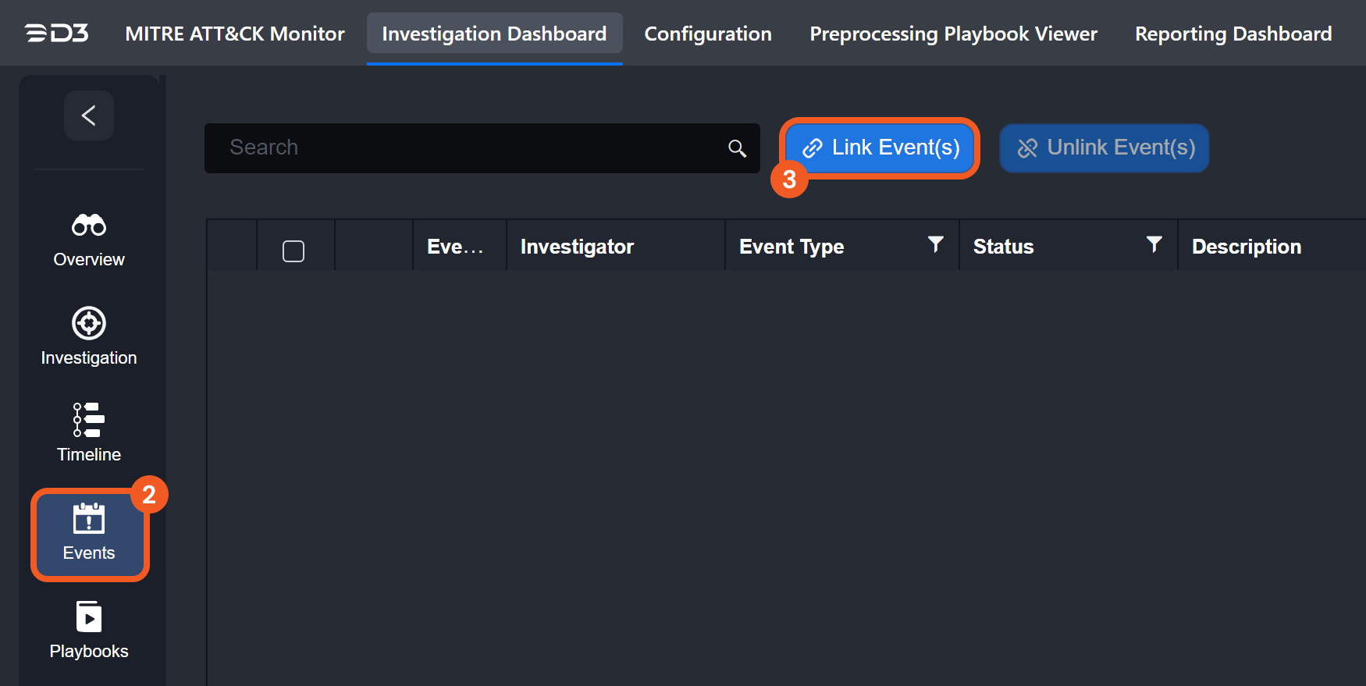Open the Configuration tab
This screenshot has height=686, width=1366.
708,34
